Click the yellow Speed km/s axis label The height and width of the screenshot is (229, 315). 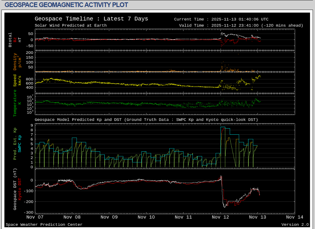15,81
